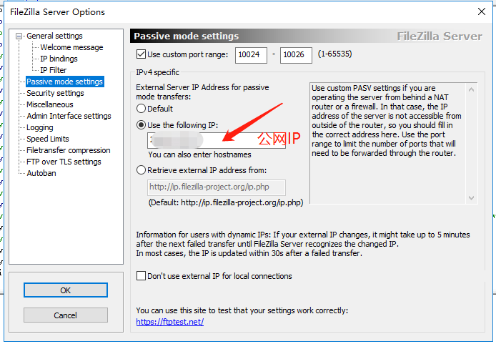Click the '(Default: http://ip.filezilla-project.org/ip.php)' text
The width and height of the screenshot is (496, 344).
click(226, 202)
